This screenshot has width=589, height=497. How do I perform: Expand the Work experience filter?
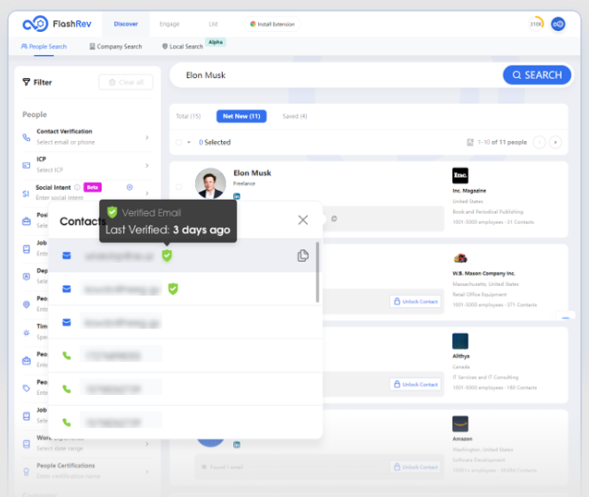click(x=147, y=444)
